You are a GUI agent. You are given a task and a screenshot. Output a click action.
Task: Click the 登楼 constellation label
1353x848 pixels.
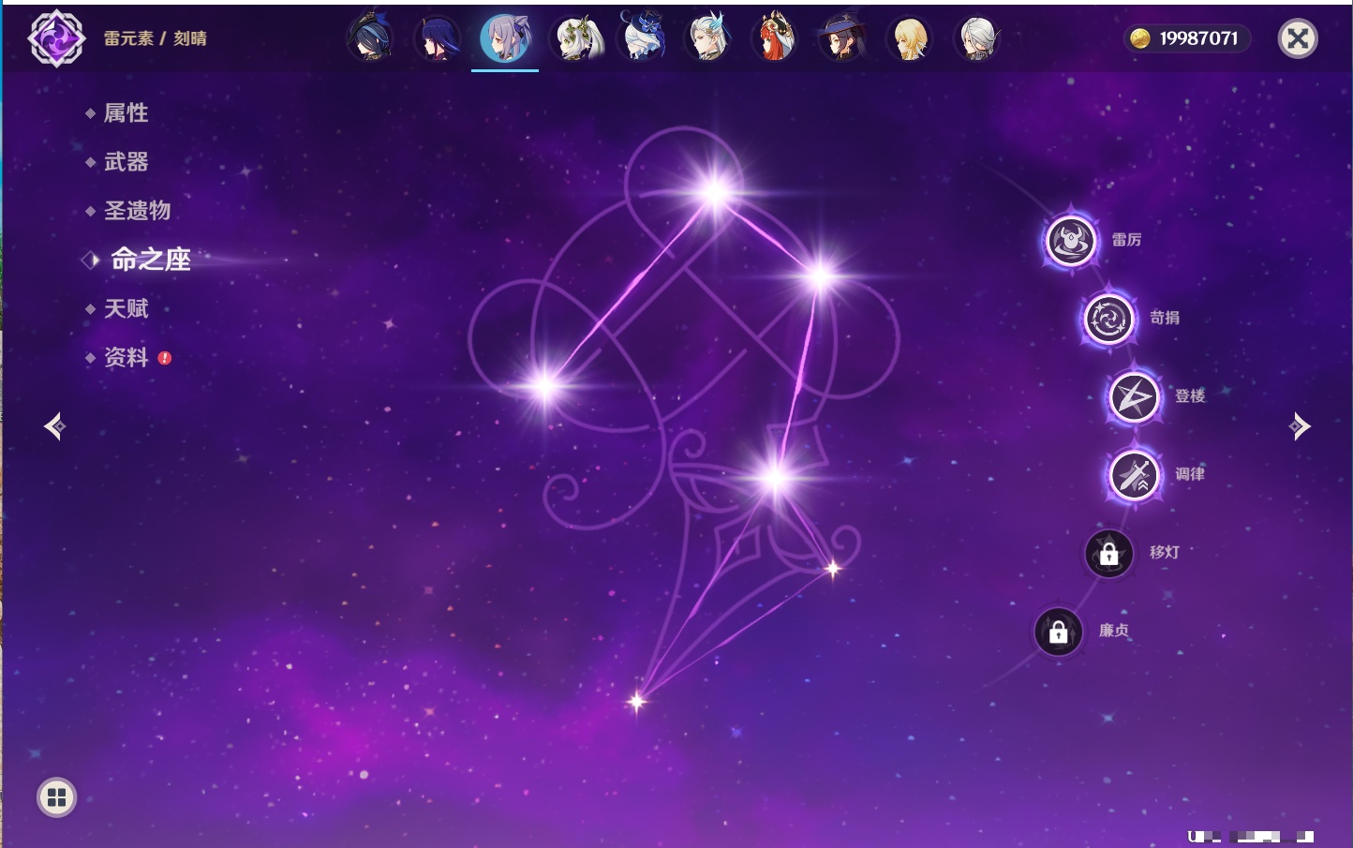1190,395
